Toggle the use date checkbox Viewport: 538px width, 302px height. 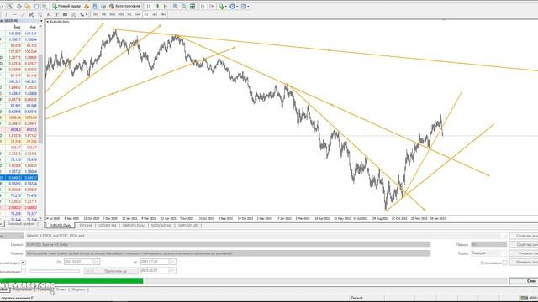24,263
